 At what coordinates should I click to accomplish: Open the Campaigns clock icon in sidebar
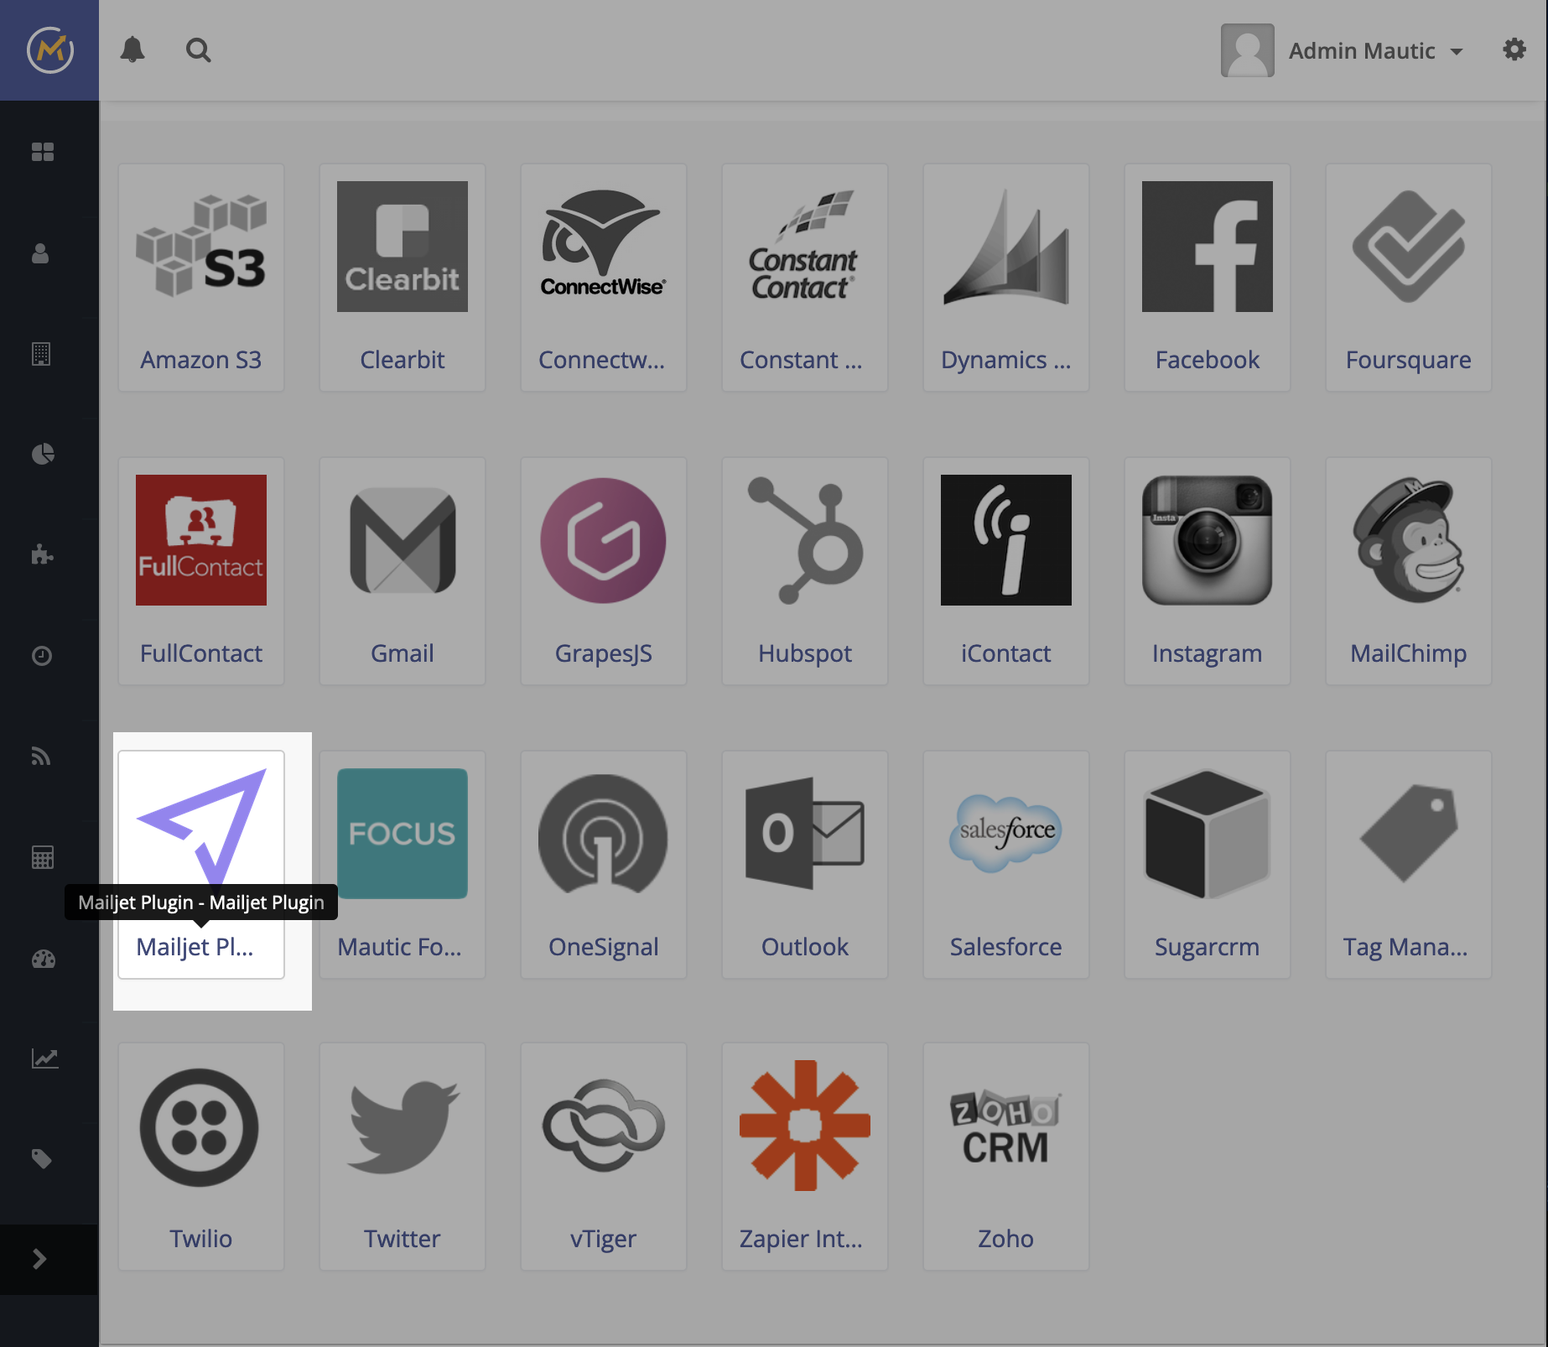pos(42,656)
